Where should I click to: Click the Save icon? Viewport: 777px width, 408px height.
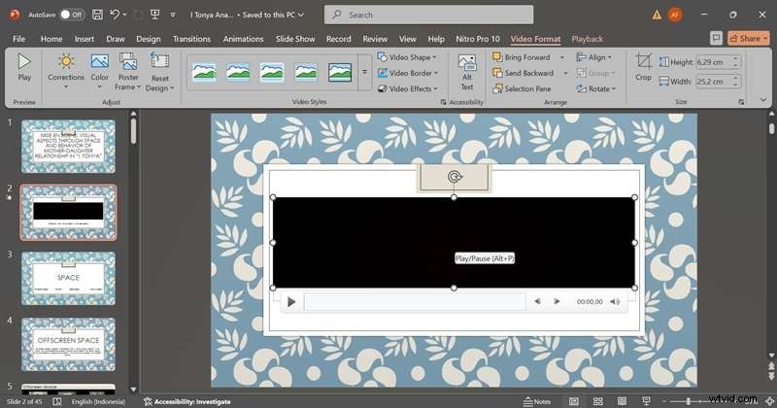click(x=98, y=15)
